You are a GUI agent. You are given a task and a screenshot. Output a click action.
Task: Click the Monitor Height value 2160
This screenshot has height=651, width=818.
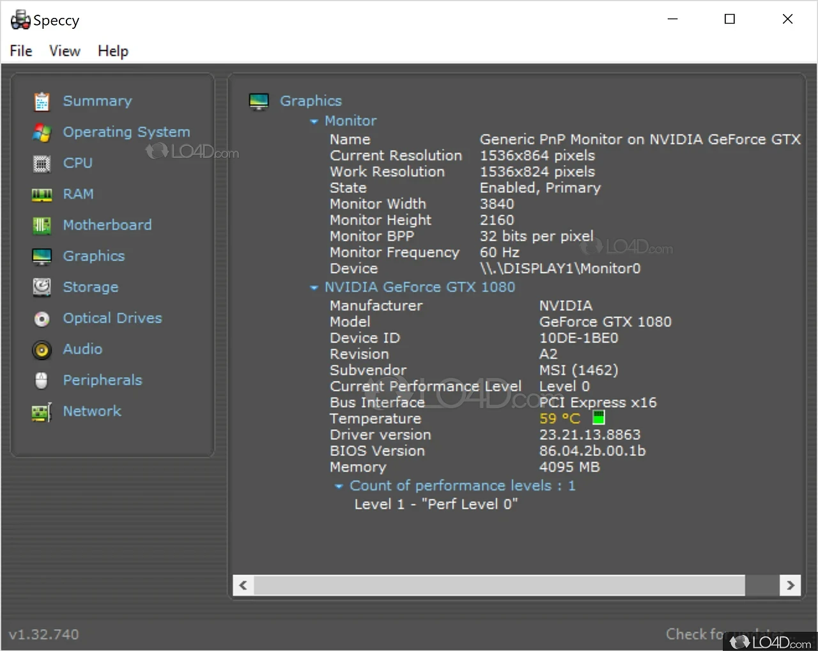coord(497,220)
